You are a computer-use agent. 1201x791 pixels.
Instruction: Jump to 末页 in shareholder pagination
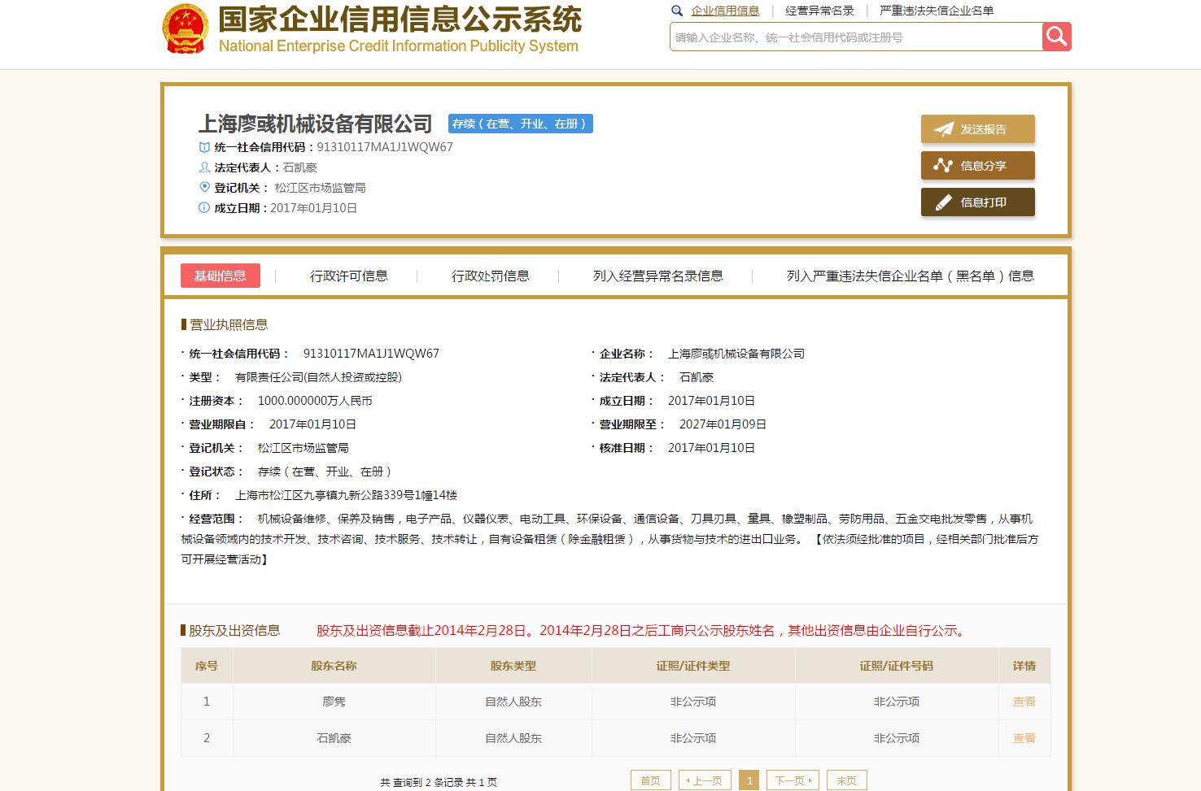click(847, 780)
